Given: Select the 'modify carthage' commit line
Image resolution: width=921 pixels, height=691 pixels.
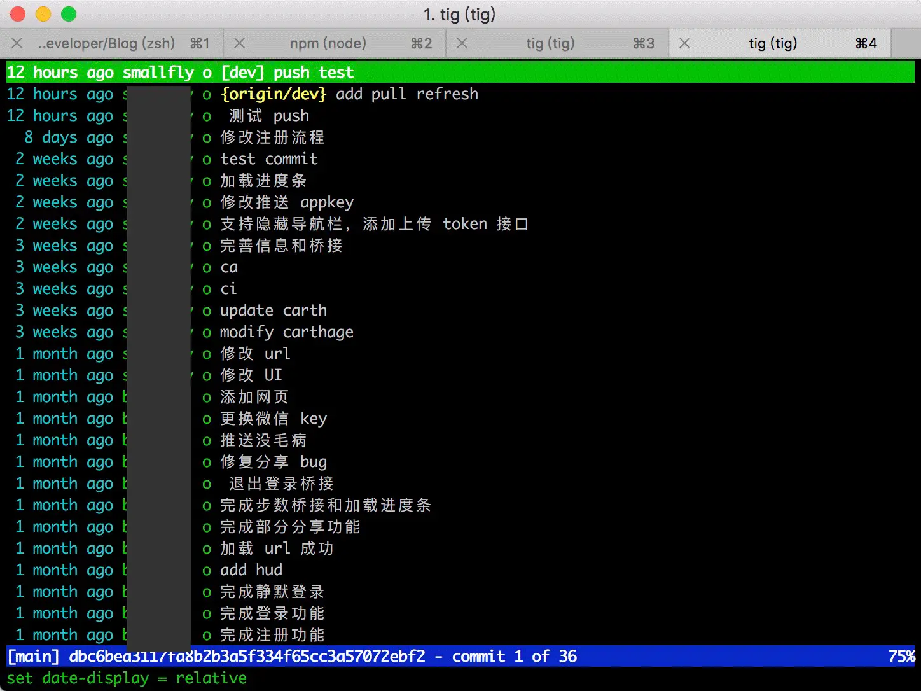Looking at the screenshot, I should coord(286,332).
